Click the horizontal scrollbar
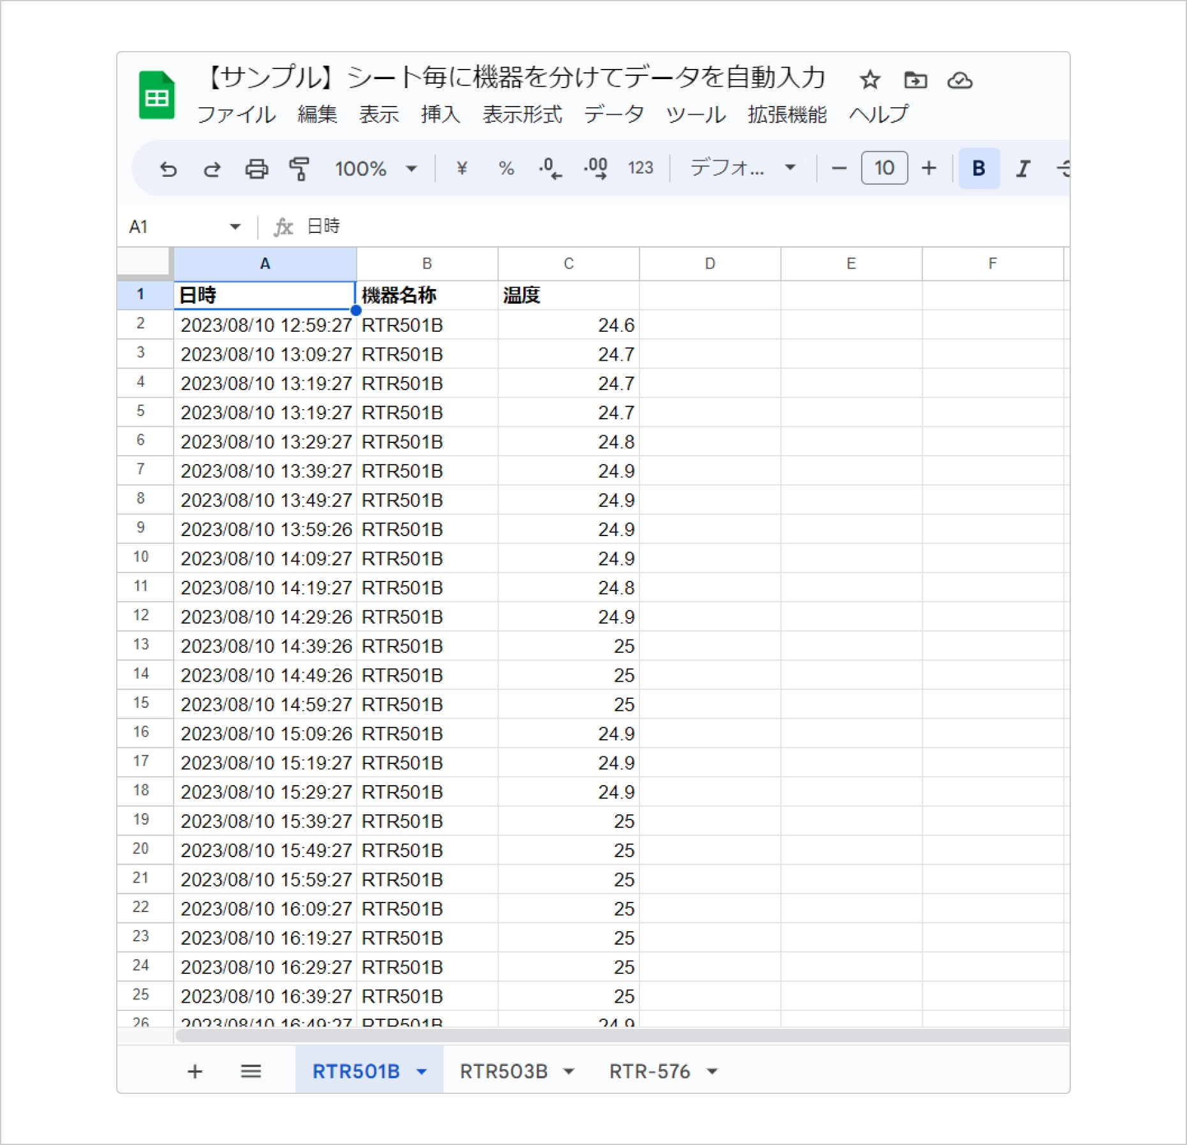 coord(622,1035)
